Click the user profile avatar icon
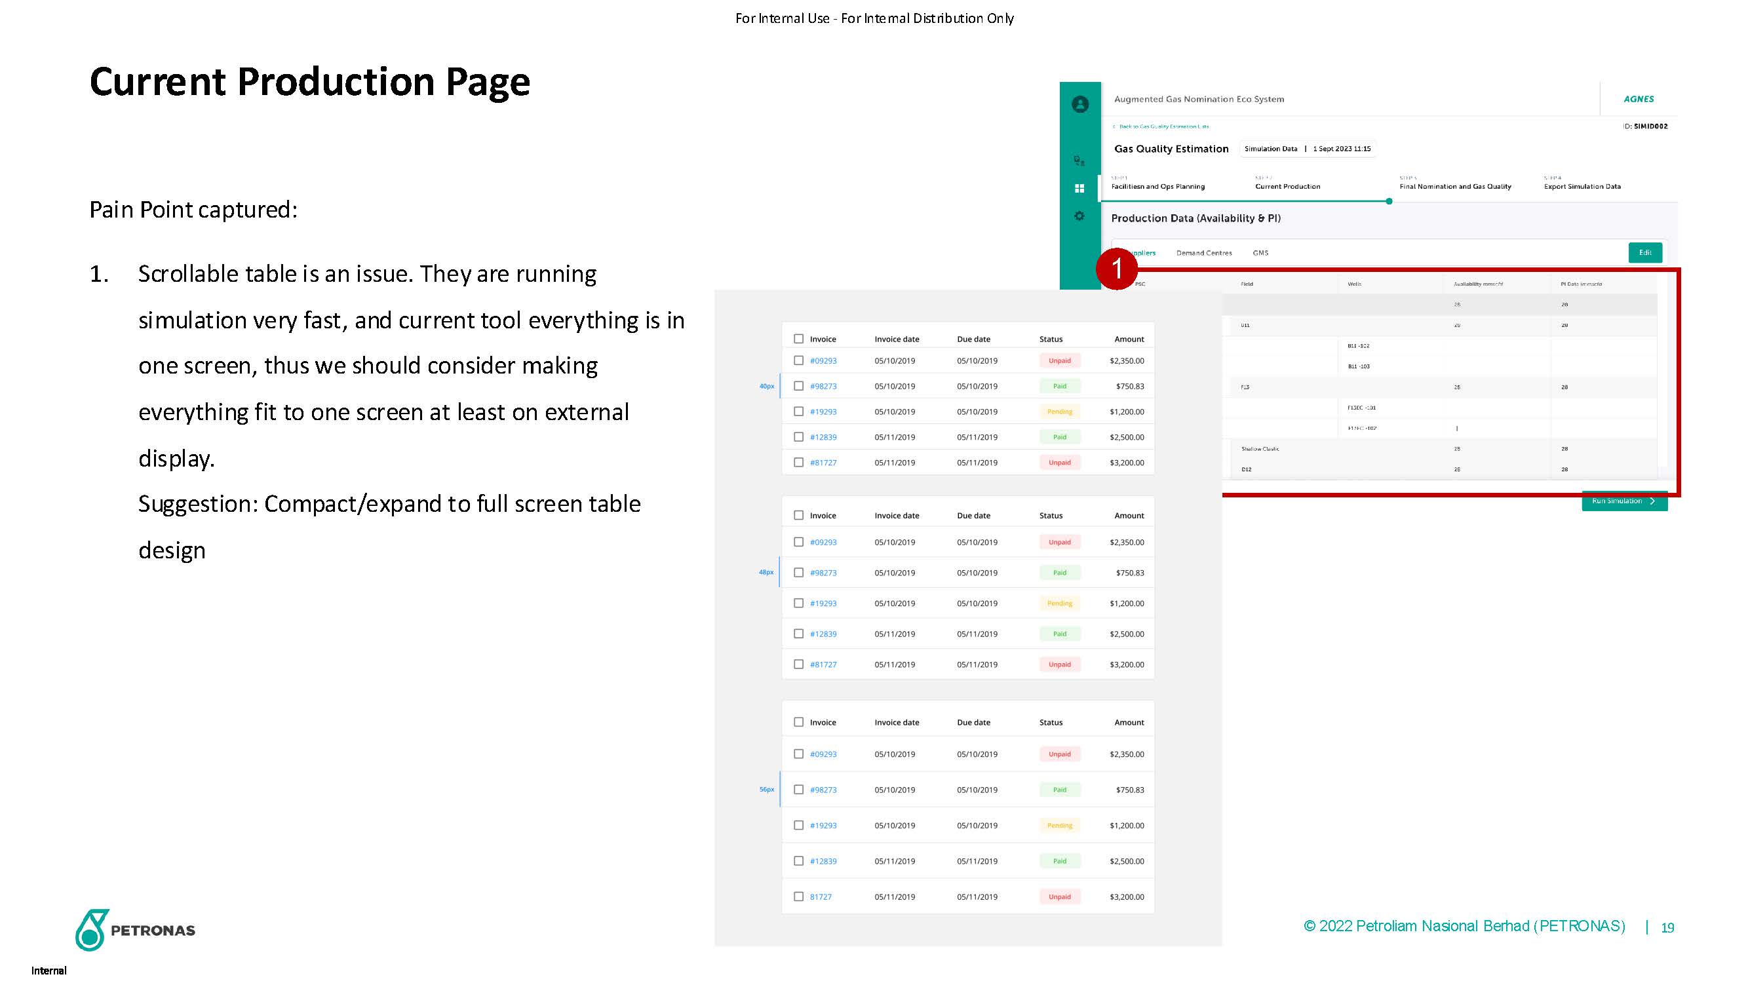 [1079, 104]
